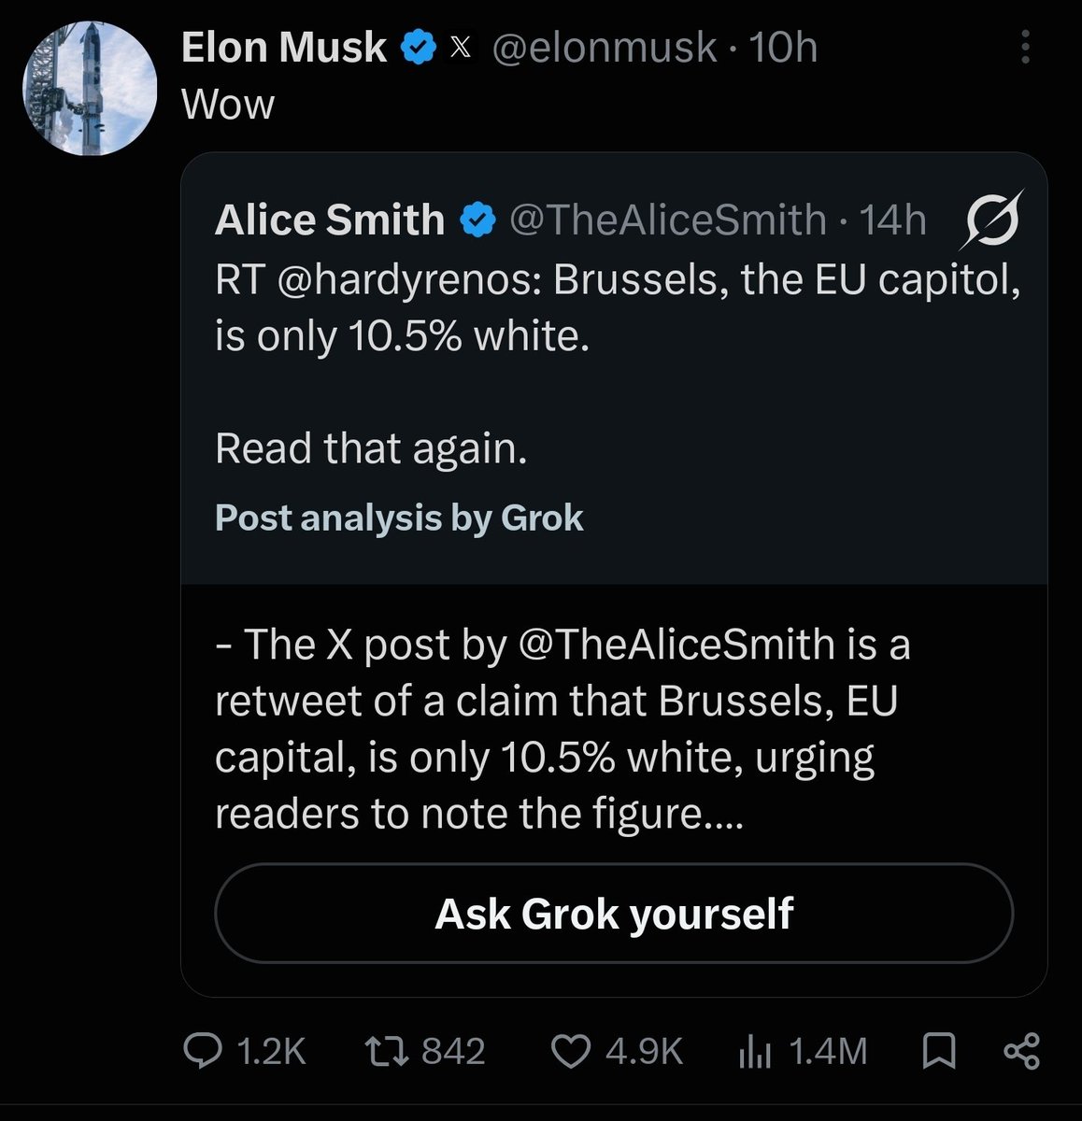Like the post with heart icon
This screenshot has width=1082, height=1121.
tap(571, 1052)
